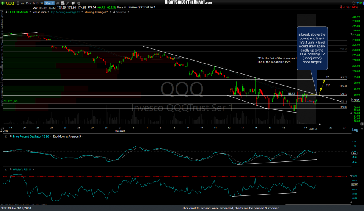Click the move arrows beside Wilder's RSI
The width and height of the screenshot is (364, 211).
point(11,169)
